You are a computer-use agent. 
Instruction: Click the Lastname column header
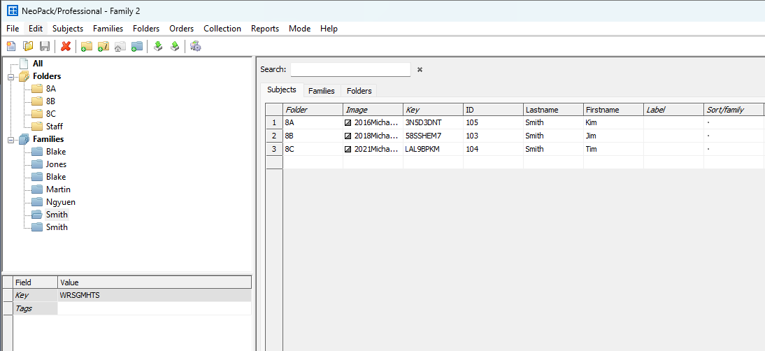[553, 110]
